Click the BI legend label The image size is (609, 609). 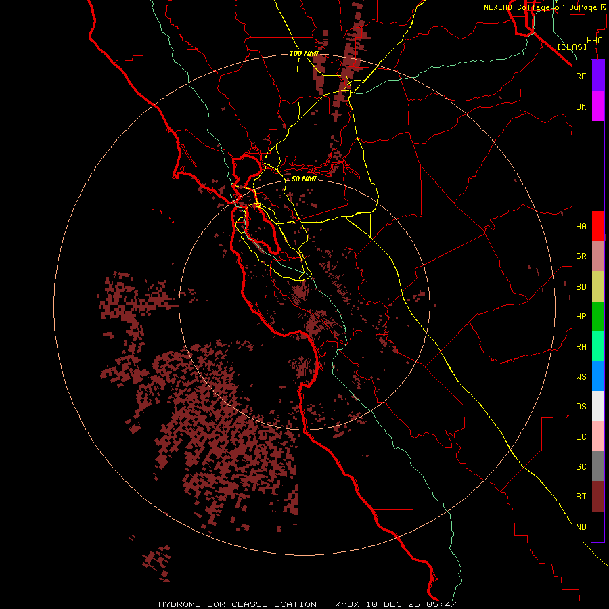(581, 497)
